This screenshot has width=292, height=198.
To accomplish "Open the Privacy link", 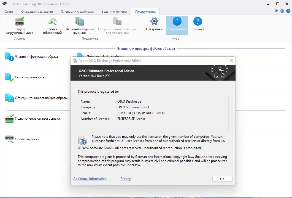I will click(125, 179).
